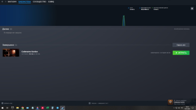Go back with the left arrow
196x110 pixels.
coord(2,1)
